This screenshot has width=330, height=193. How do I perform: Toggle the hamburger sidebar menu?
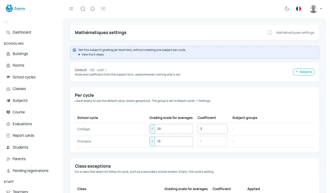pos(71,9)
